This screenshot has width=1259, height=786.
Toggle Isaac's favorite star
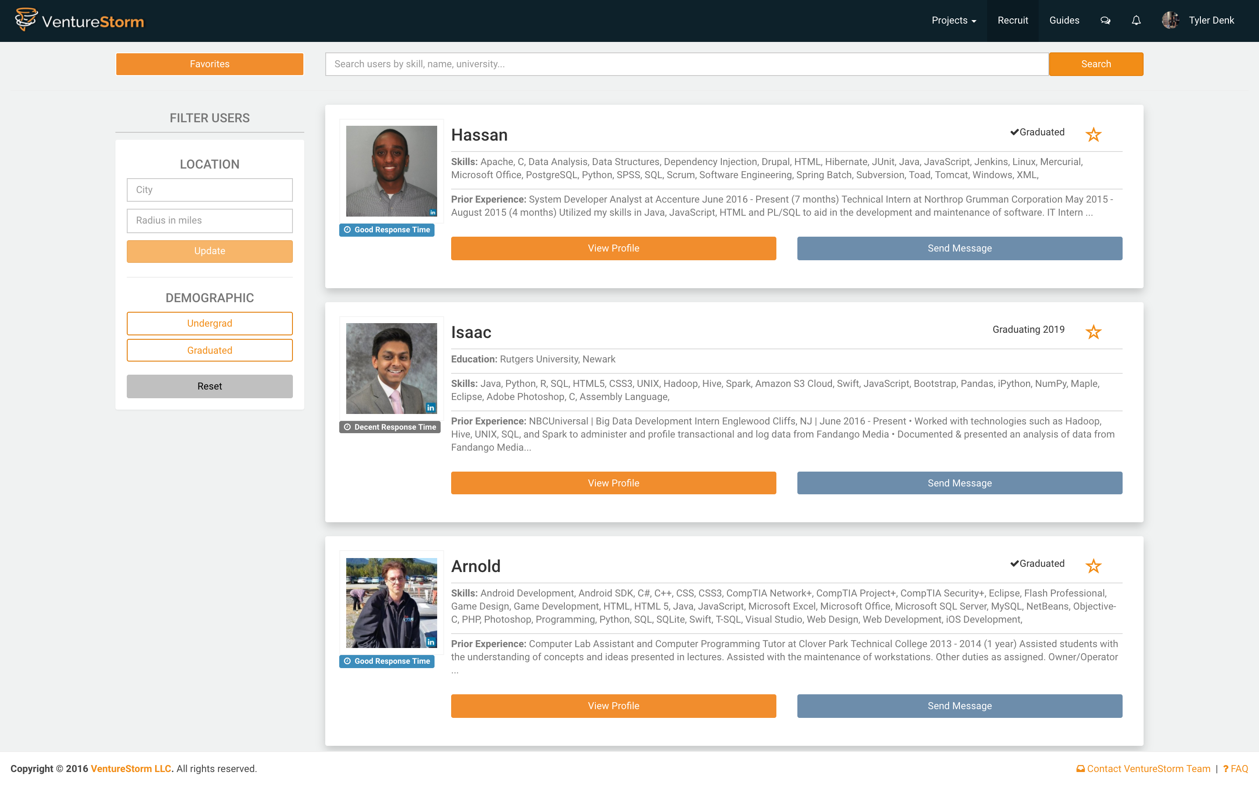[x=1094, y=332]
